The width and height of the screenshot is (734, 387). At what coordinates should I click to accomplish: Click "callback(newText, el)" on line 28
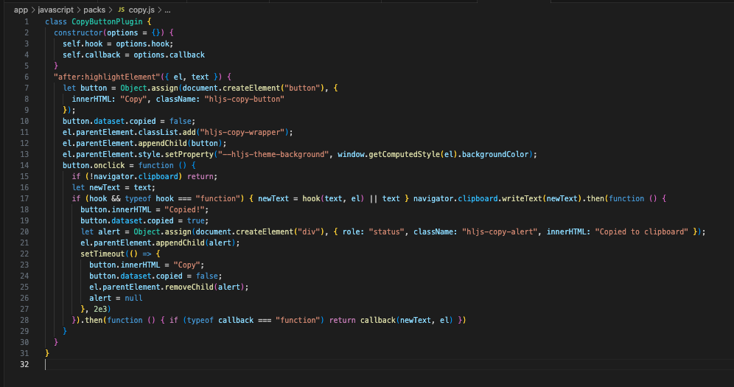[x=406, y=320]
